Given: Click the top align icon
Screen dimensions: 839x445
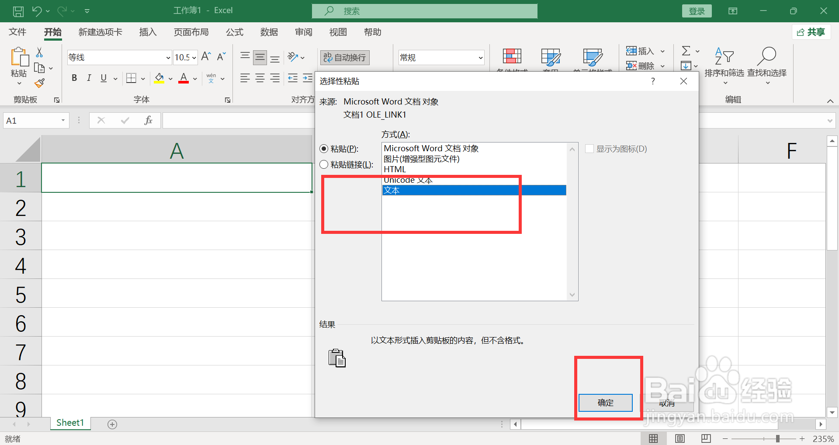Looking at the screenshot, I should [245, 57].
